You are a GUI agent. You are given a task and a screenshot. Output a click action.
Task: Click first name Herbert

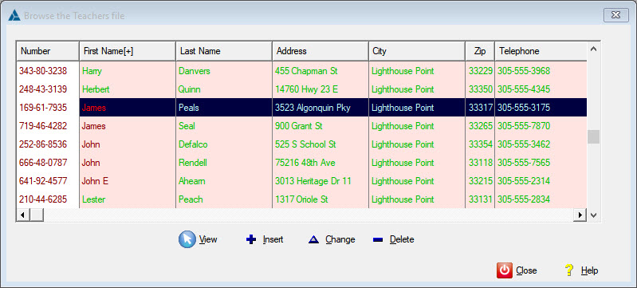click(96, 89)
